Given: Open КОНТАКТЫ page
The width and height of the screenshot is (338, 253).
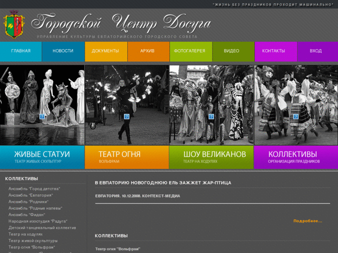Looking at the screenshot, I should 276,51.
